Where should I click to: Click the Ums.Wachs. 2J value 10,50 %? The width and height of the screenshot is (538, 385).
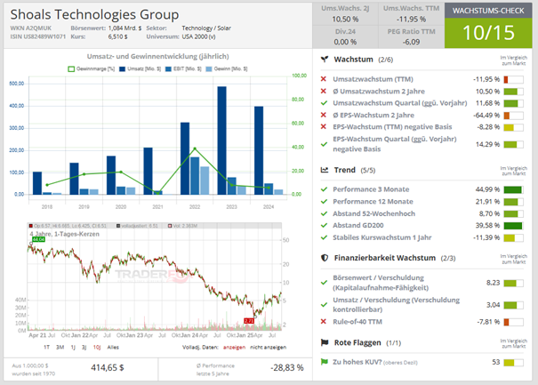click(345, 20)
